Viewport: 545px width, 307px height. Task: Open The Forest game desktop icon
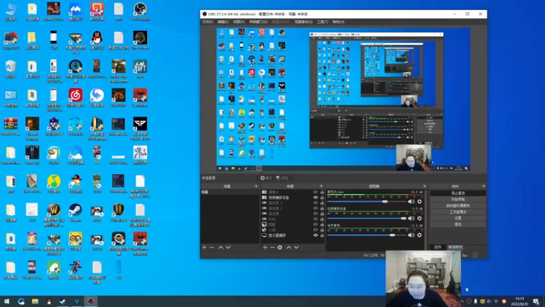tap(140, 40)
